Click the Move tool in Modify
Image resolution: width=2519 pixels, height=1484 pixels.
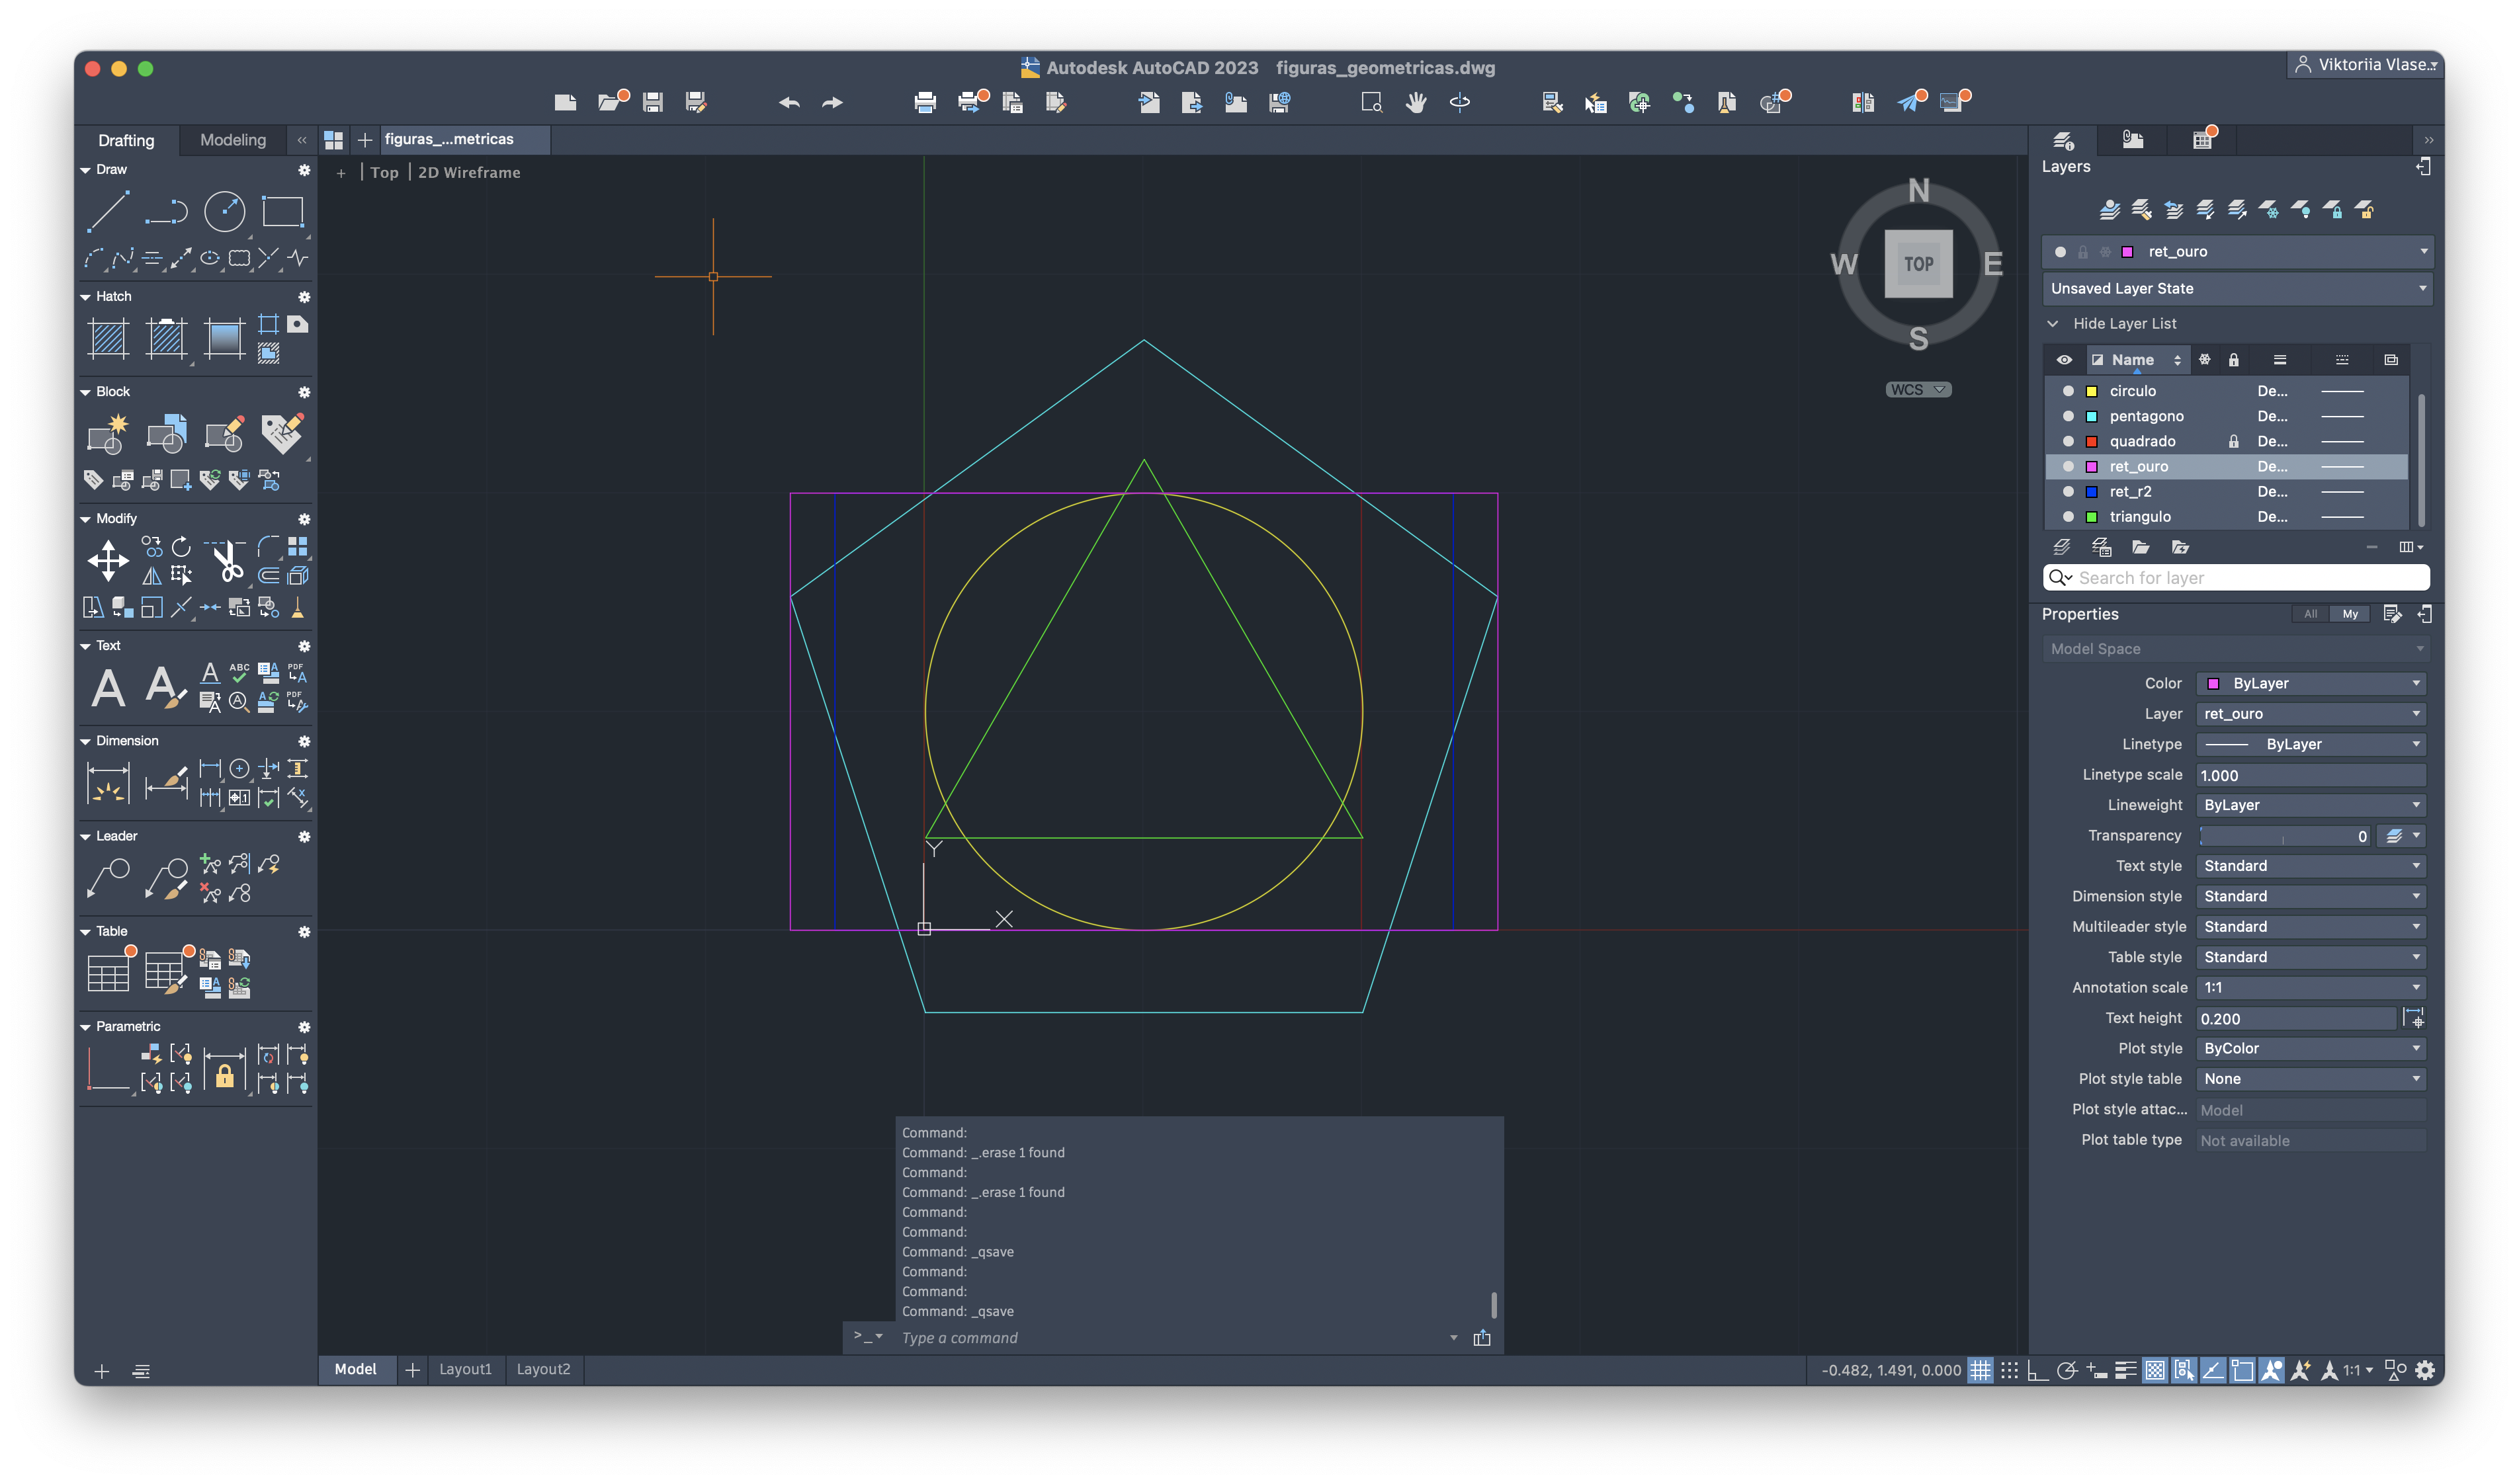(x=108, y=560)
